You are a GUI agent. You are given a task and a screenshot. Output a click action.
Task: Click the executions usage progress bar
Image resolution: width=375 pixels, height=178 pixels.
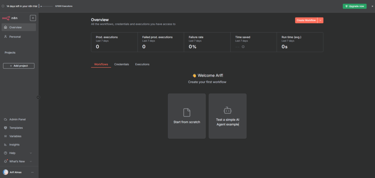click(47, 6)
